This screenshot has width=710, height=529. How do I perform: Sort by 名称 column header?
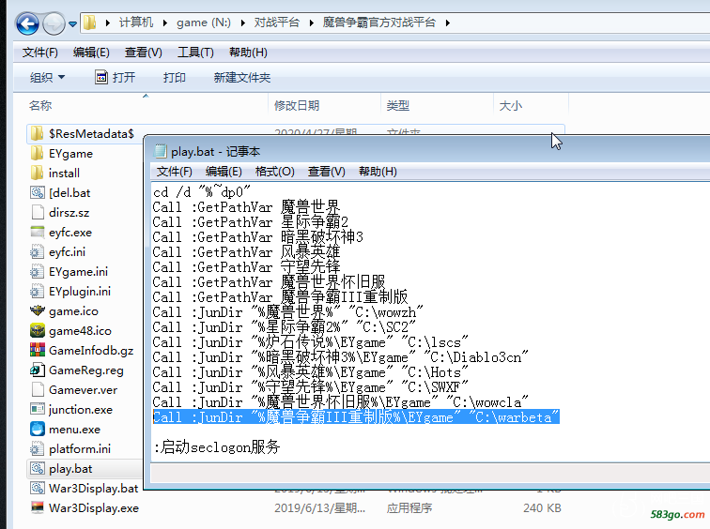[40, 106]
